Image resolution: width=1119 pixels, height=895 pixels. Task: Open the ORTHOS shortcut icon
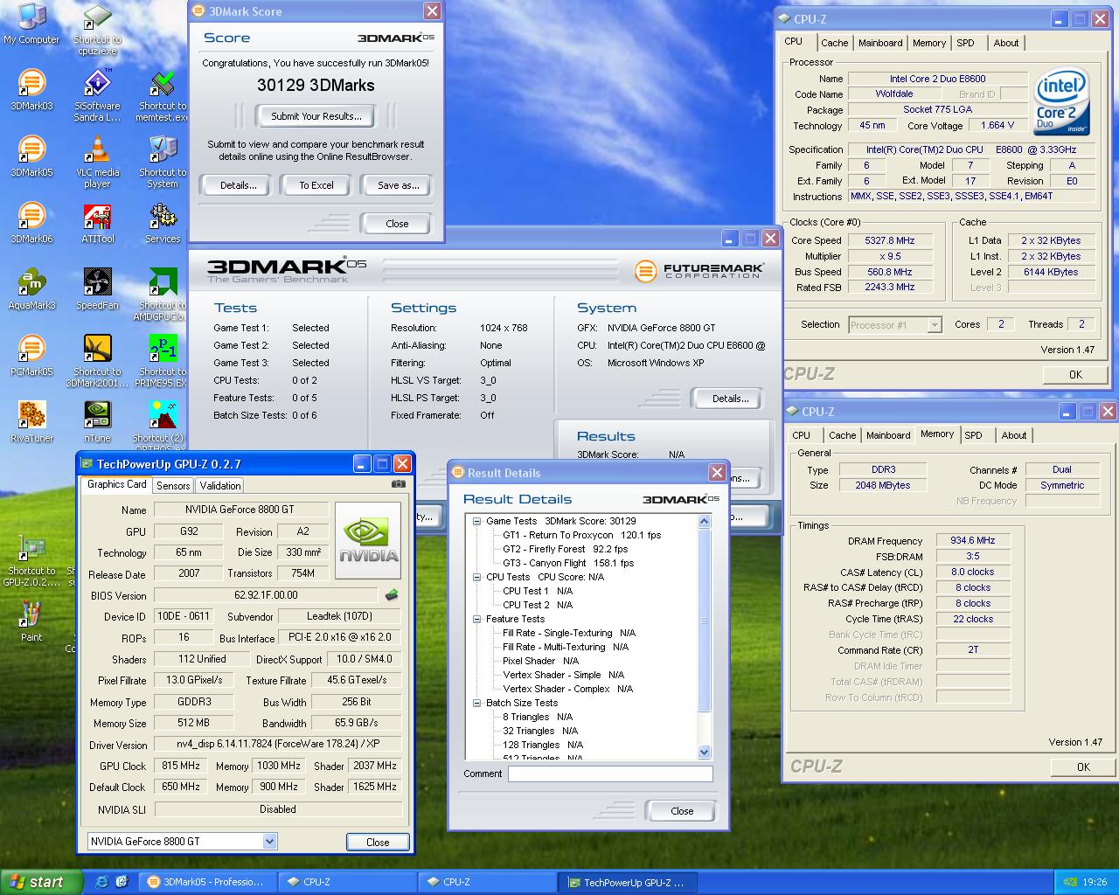point(162,426)
